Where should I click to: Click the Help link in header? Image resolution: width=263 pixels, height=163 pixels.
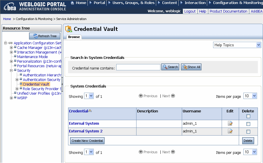pyautogui.click(x=203, y=11)
